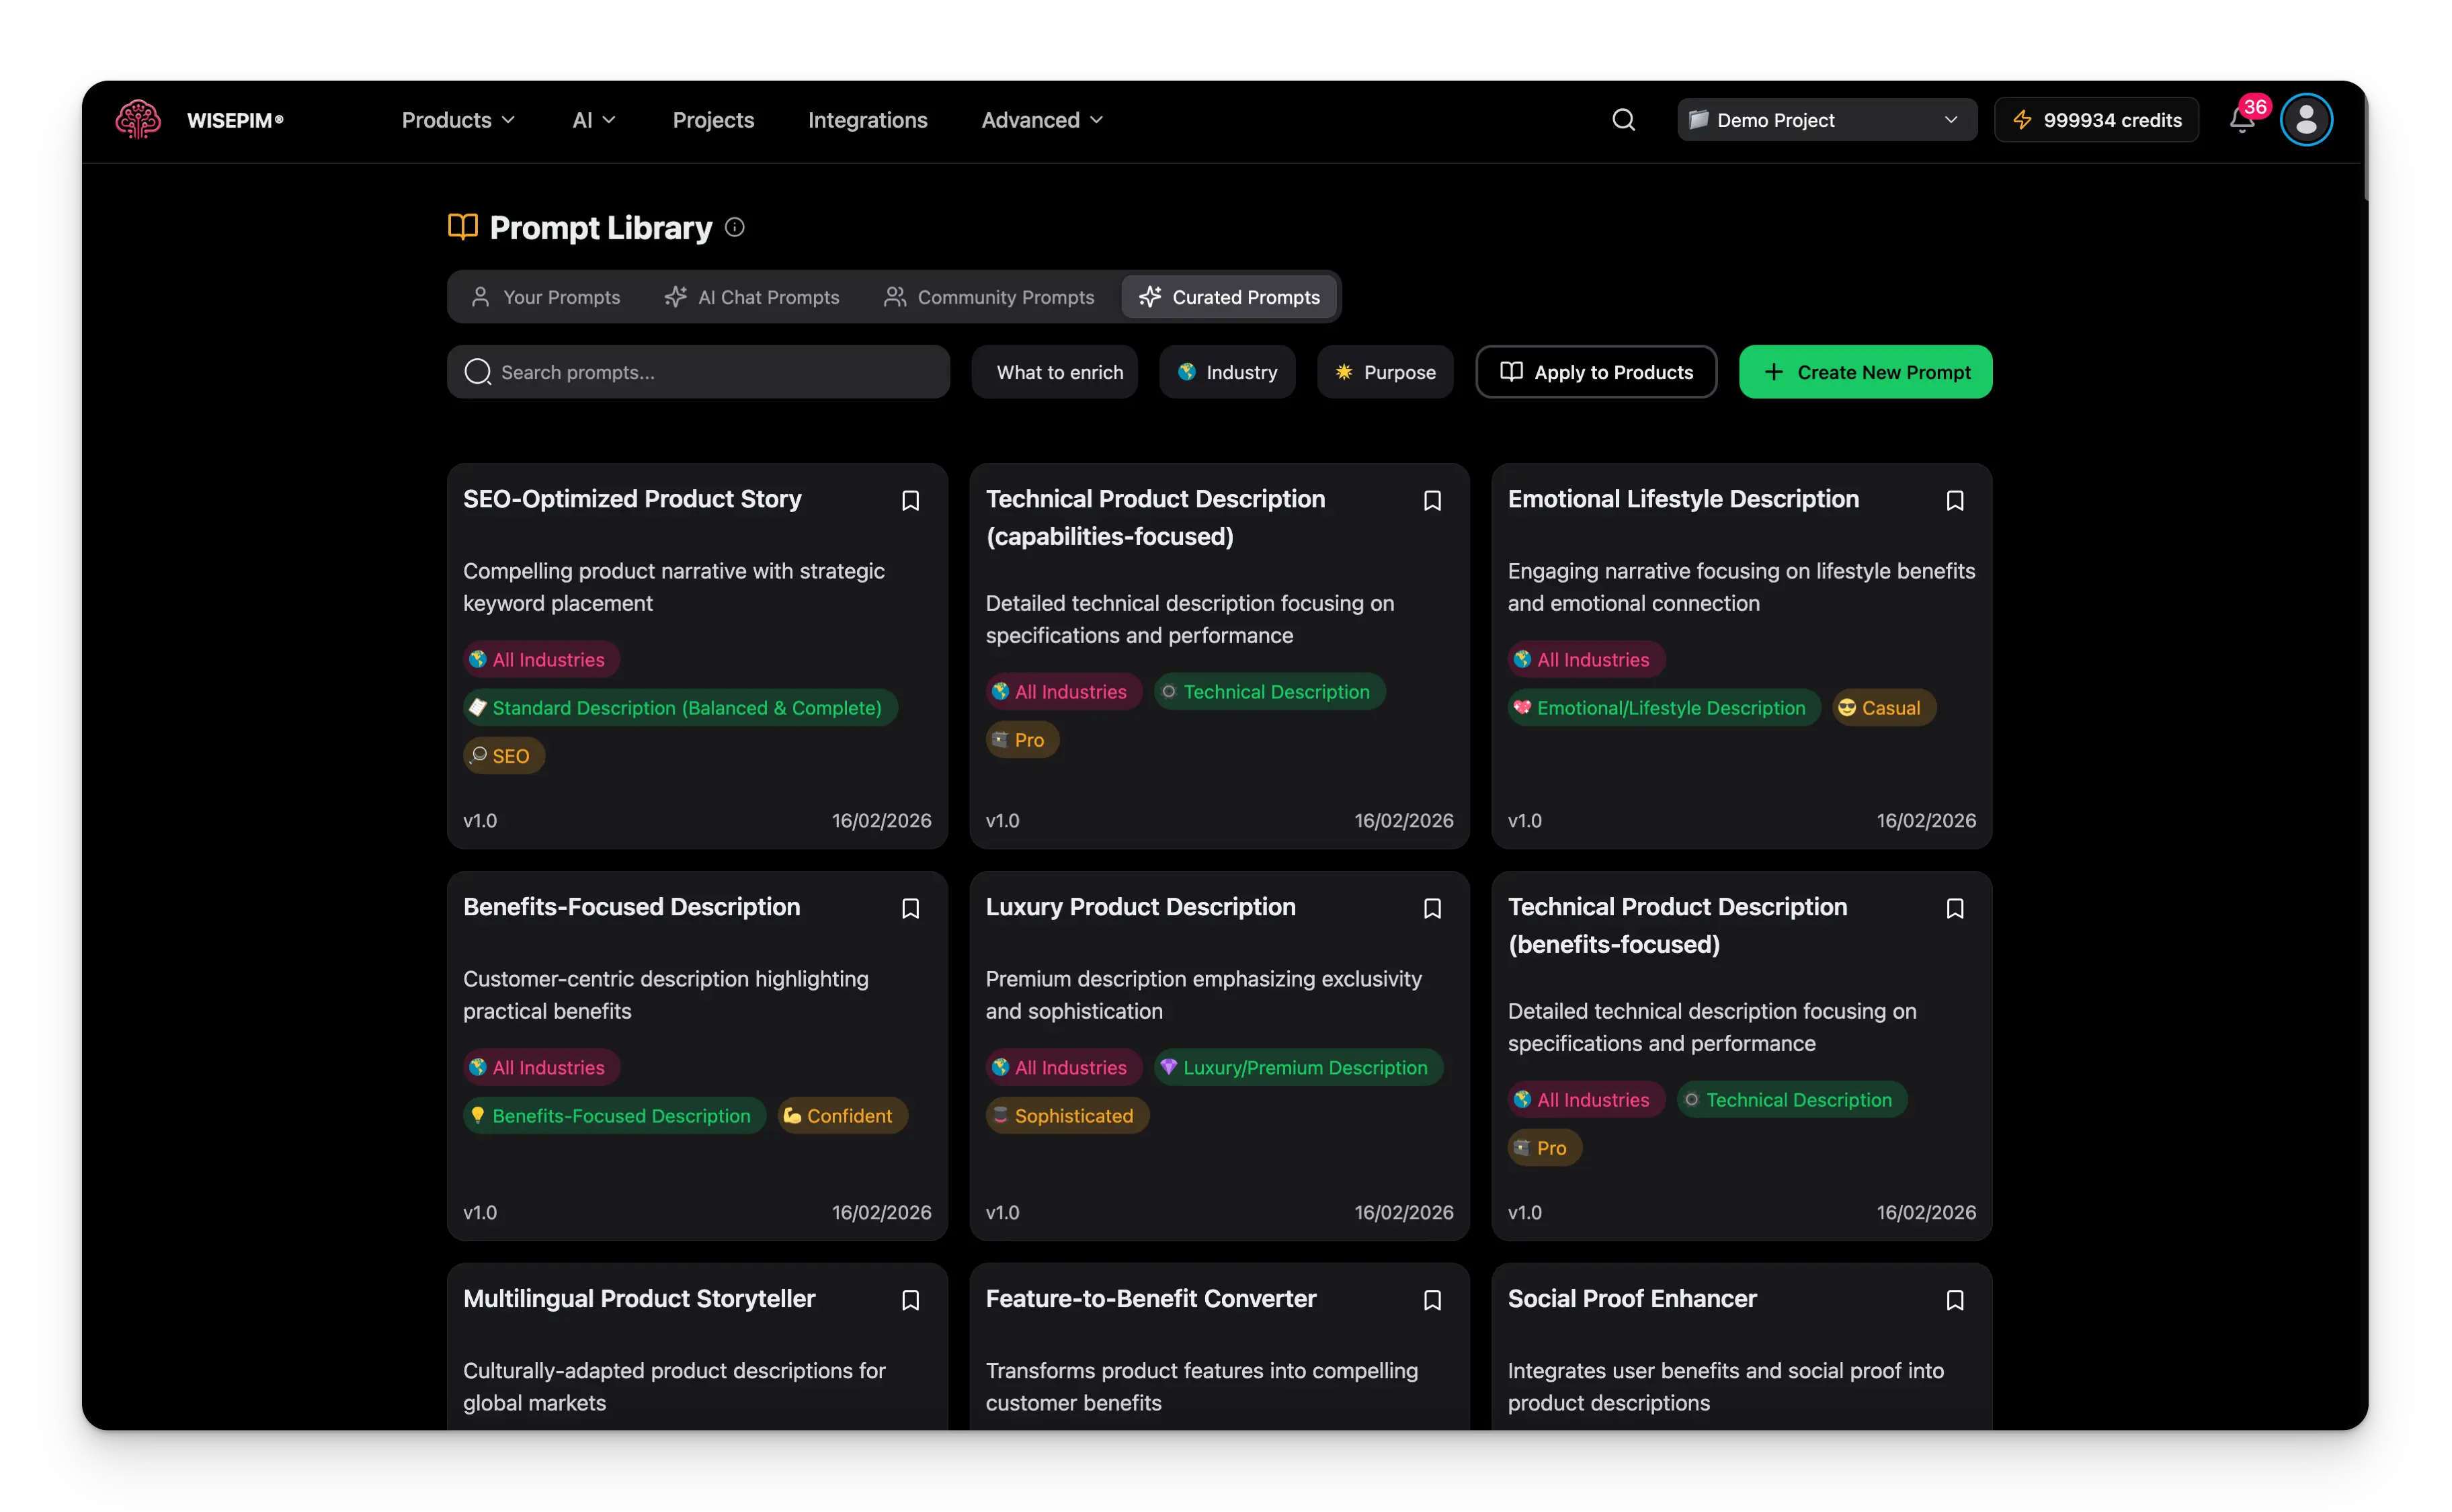Open the Industry filter dropdown
This screenshot has width=2452, height=1512.
click(x=1227, y=372)
